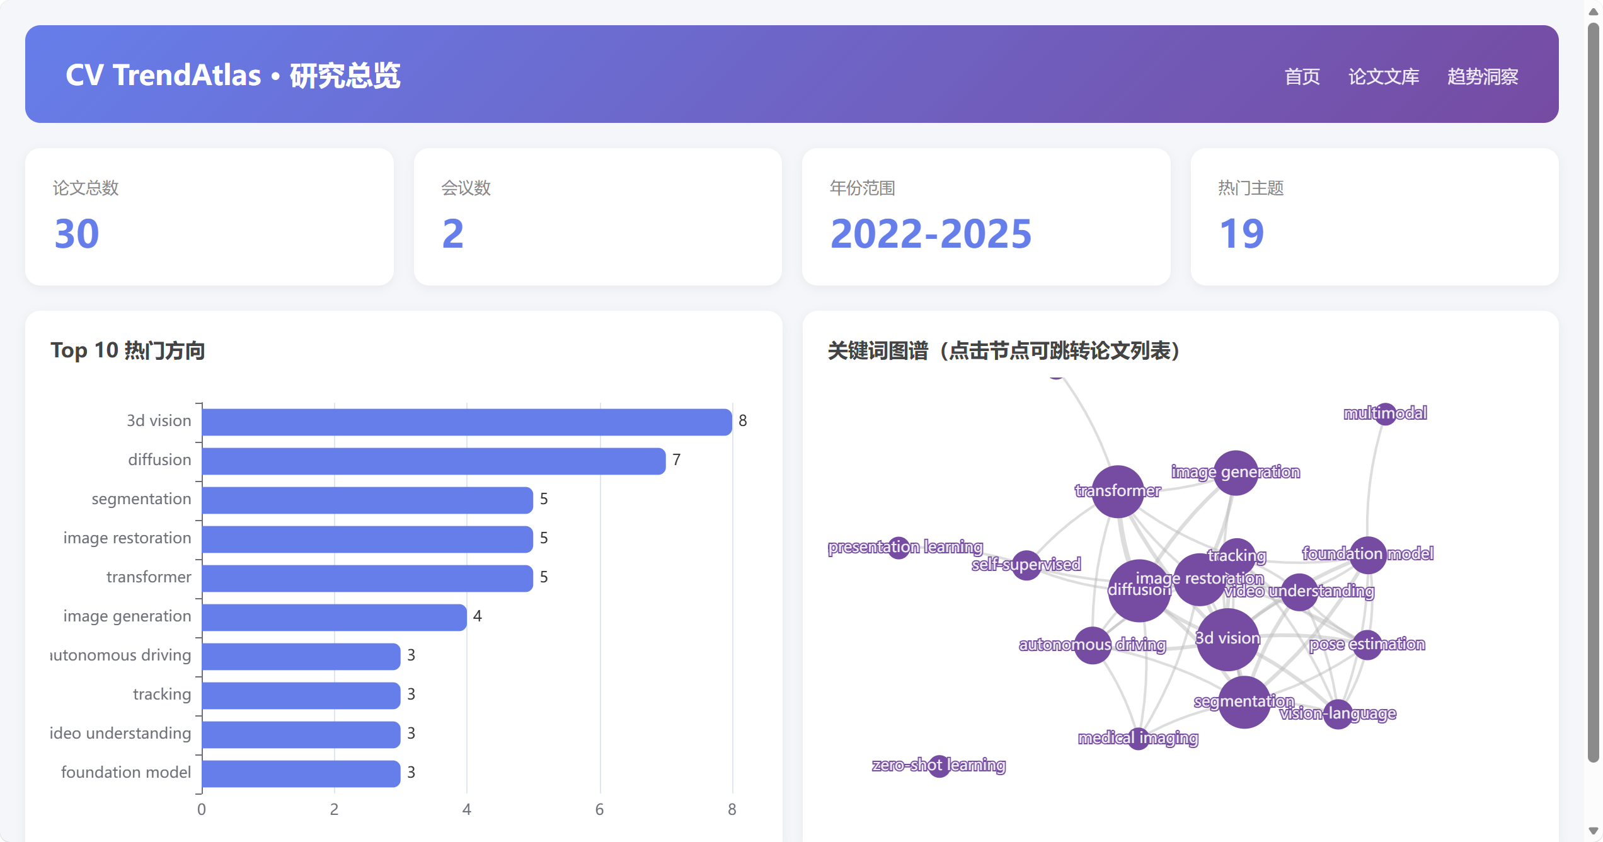Click the scrollbar down arrow
This screenshot has width=1603, height=842.
pyautogui.click(x=1593, y=831)
